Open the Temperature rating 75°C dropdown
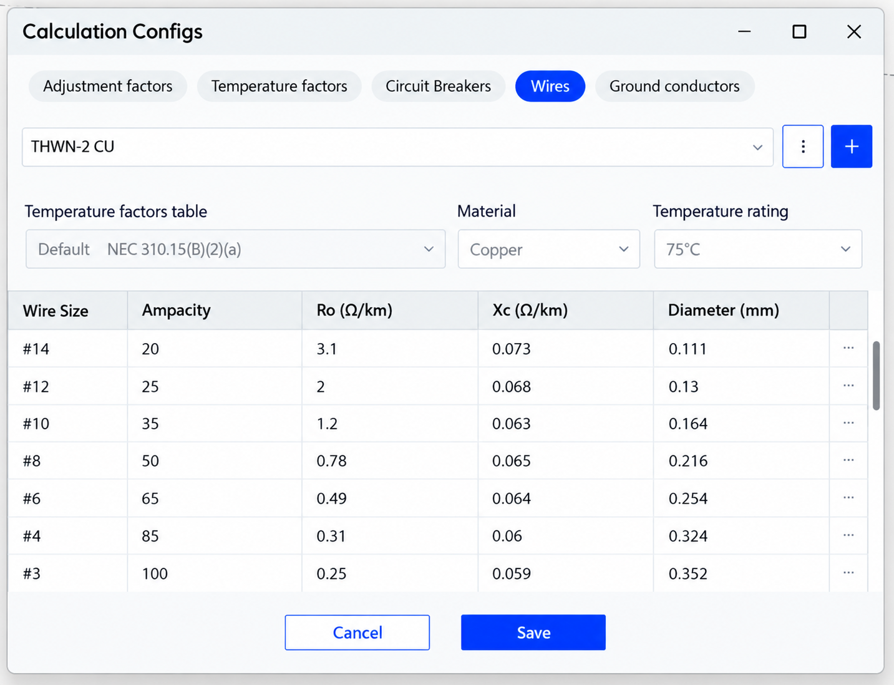 [x=758, y=250]
